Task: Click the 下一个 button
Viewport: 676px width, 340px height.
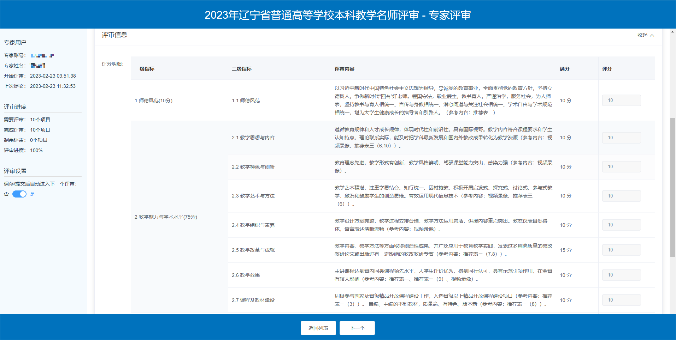Action: tap(357, 328)
